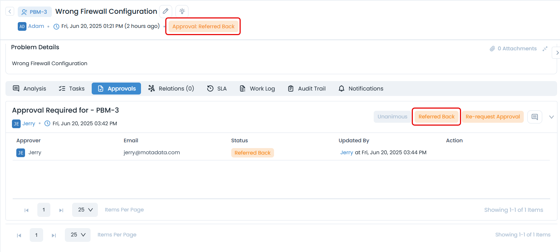Click the attachments paperclip icon showing 0 Attachments
This screenshot has width=560, height=252.
(492, 48)
